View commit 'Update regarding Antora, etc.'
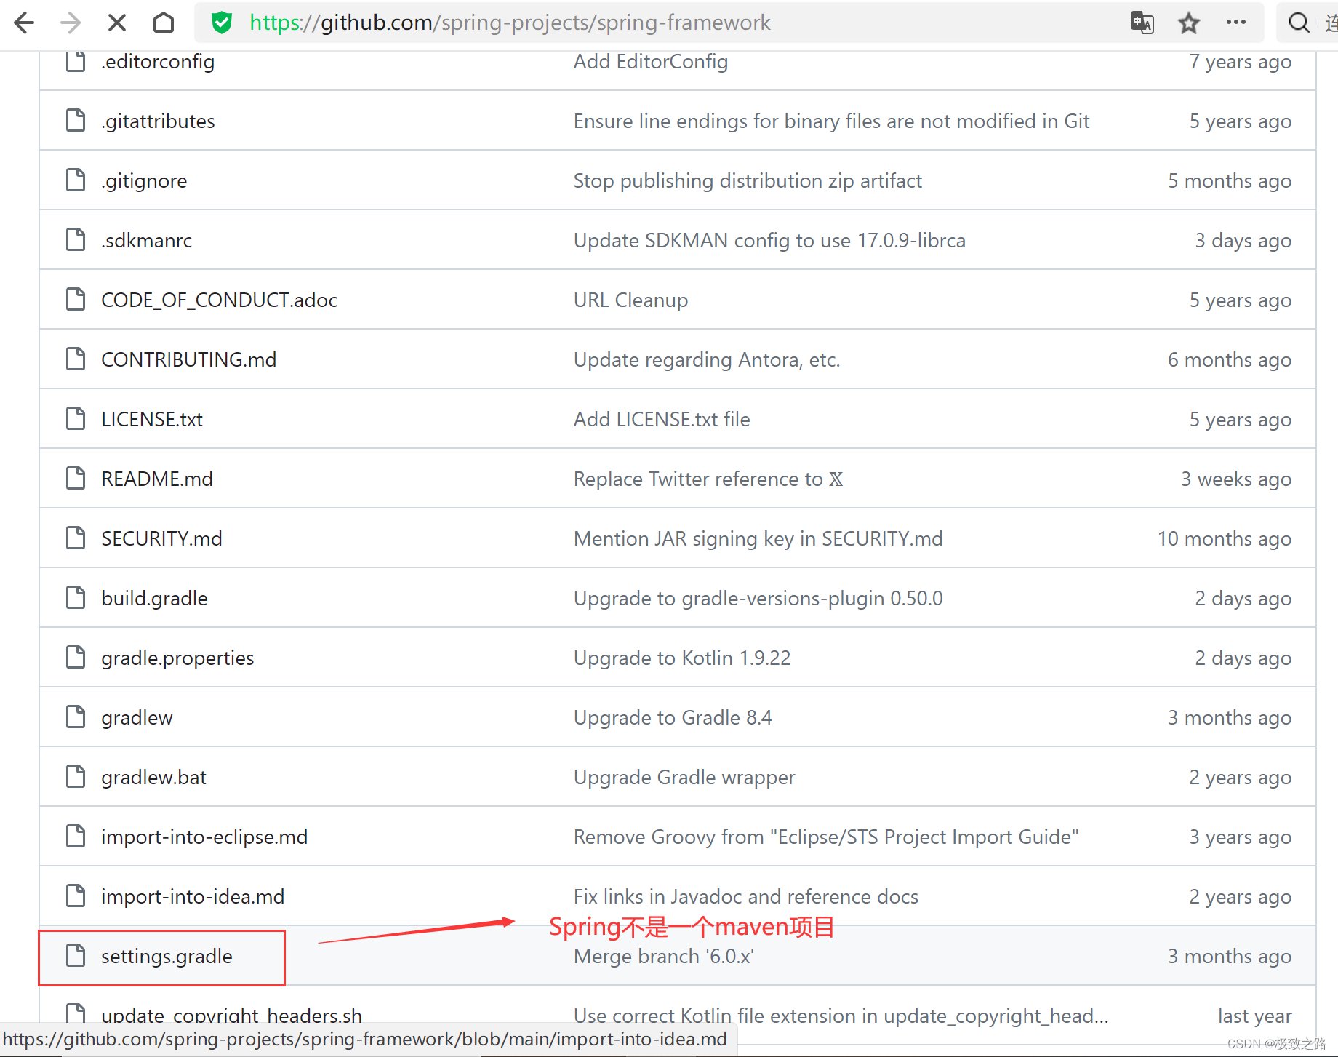 pos(707,359)
